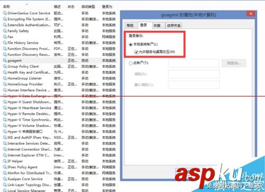
Task: Focus the 密码(P) password field
Action: [193, 74]
